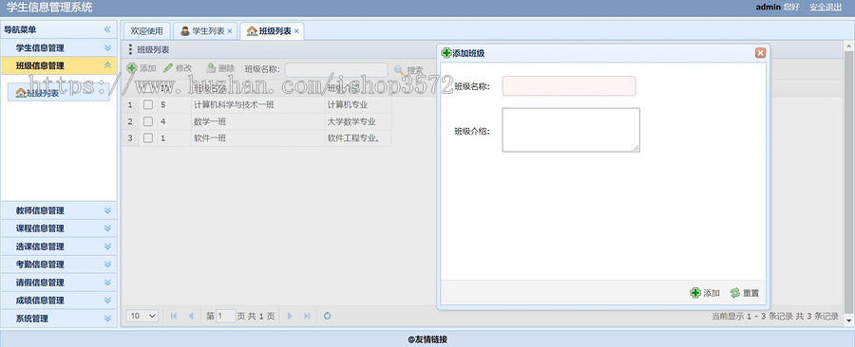
Task: Expand the 课程信息管理 section
Action: tap(107, 228)
